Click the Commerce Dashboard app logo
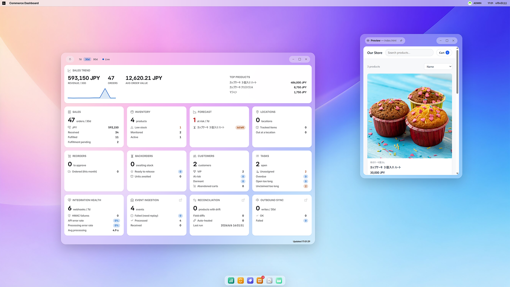This screenshot has width=510, height=287. pos(4,3)
